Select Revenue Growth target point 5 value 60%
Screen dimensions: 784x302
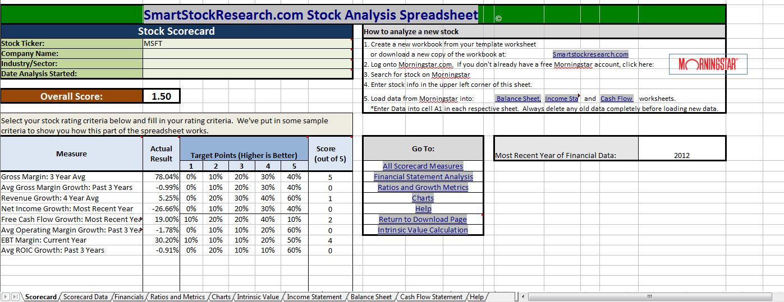[295, 198]
